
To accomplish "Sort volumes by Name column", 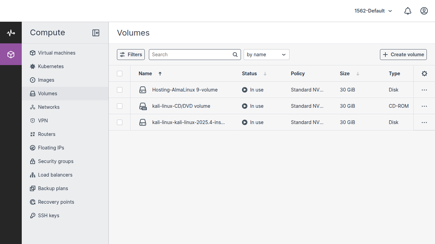I will [x=150, y=74].
